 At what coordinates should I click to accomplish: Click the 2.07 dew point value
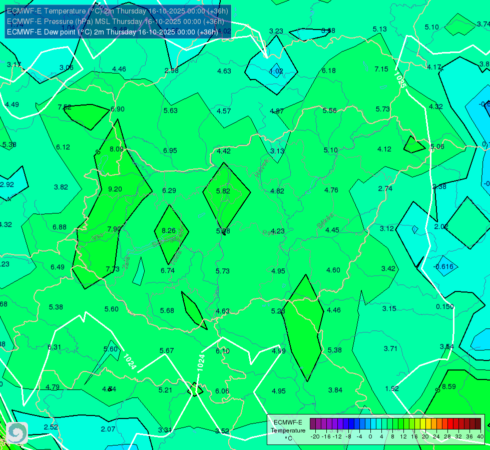108,429
